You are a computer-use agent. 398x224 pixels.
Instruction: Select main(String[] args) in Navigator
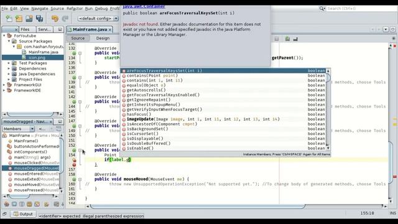point(32,157)
